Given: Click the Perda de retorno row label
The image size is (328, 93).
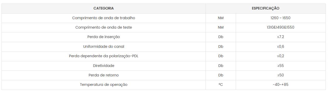Looking at the screenshot, I should [x=104, y=75].
